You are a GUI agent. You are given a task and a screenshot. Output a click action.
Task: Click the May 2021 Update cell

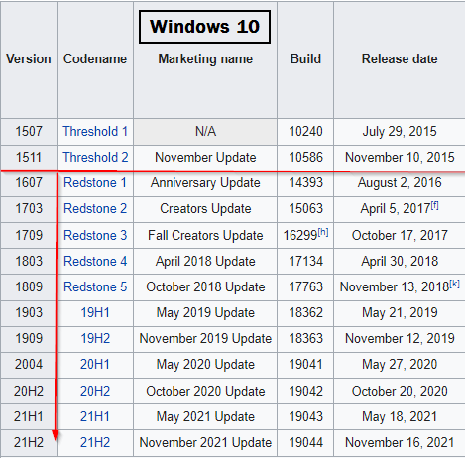[205, 416]
